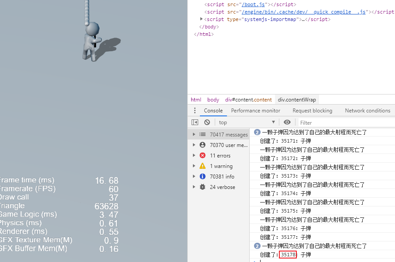
Task: Click the console Filter input field
Action: coord(347,122)
